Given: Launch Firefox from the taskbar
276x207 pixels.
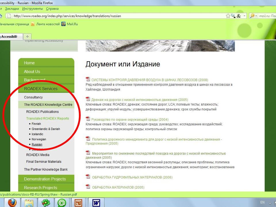Looking at the screenshot, I should pyautogui.click(x=12, y=202).
